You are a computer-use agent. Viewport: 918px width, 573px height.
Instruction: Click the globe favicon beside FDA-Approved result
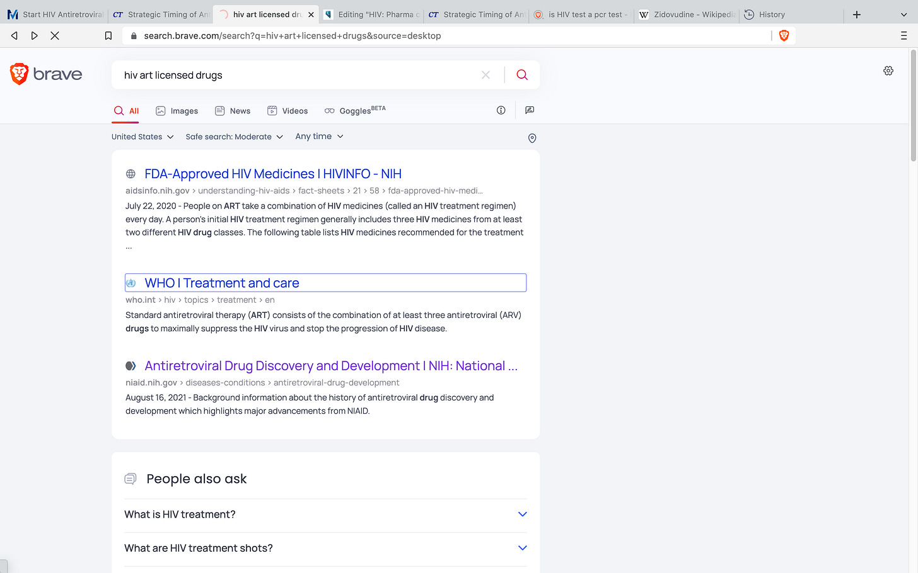(x=131, y=174)
